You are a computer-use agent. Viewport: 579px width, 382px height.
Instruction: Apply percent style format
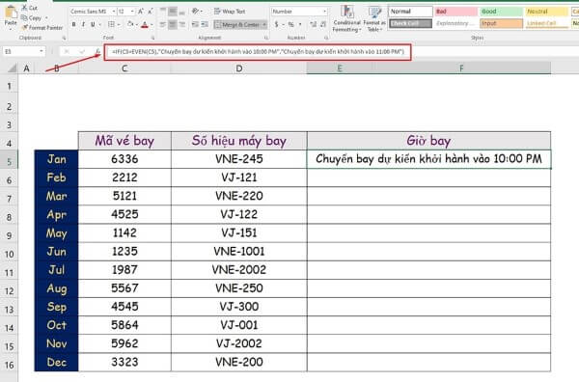pos(291,24)
